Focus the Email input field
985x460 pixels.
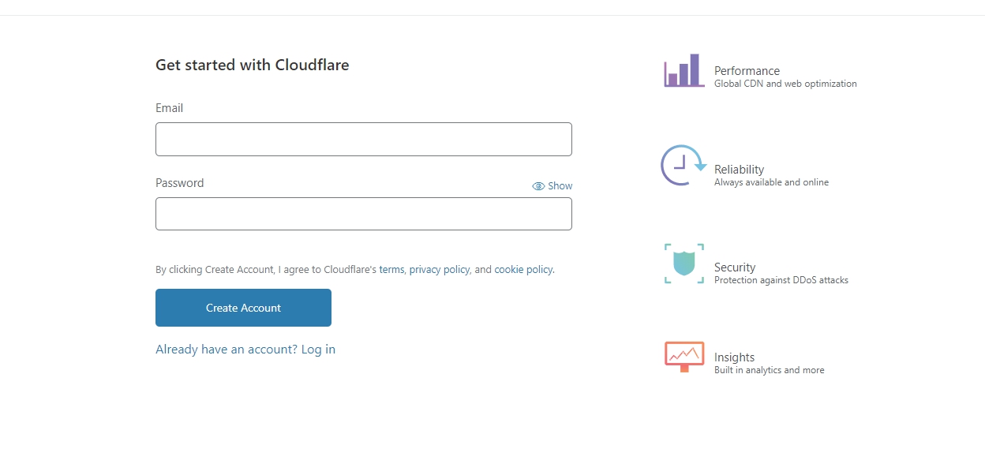(363, 139)
